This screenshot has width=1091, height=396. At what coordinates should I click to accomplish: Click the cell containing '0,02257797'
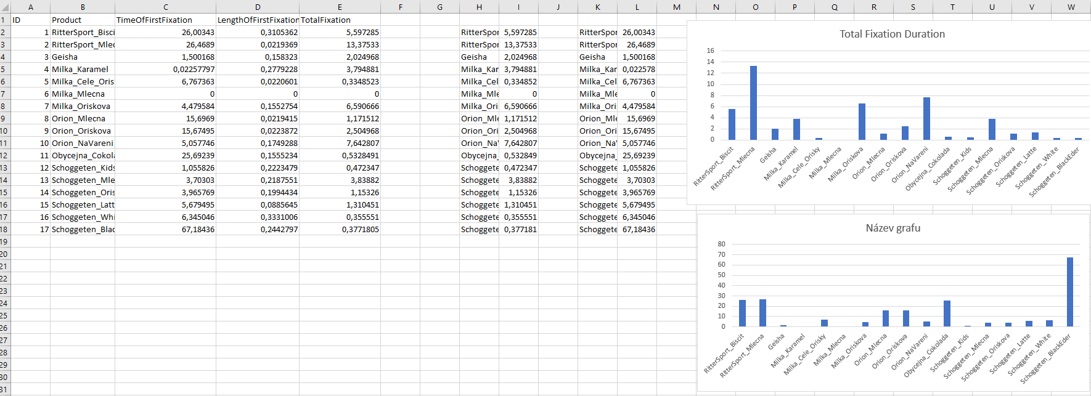point(166,69)
